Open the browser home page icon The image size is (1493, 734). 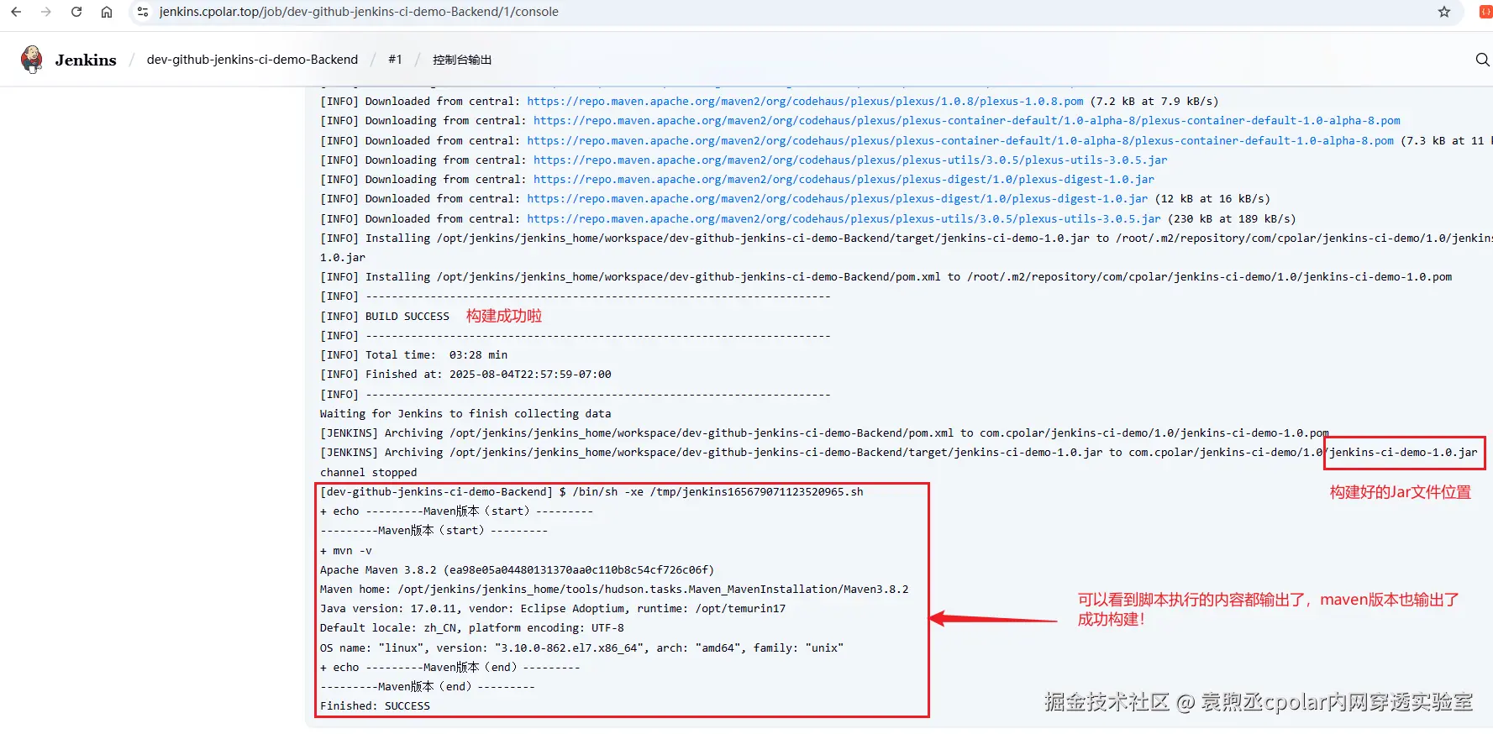tap(107, 12)
